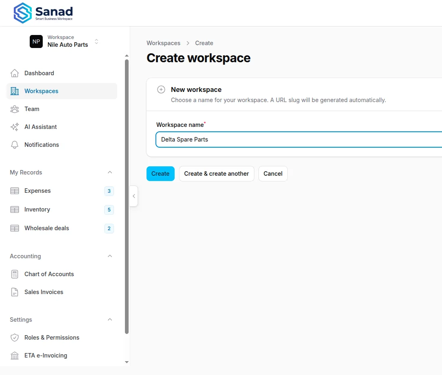Go to AI Assistant
The image size is (442, 375).
(62, 127)
